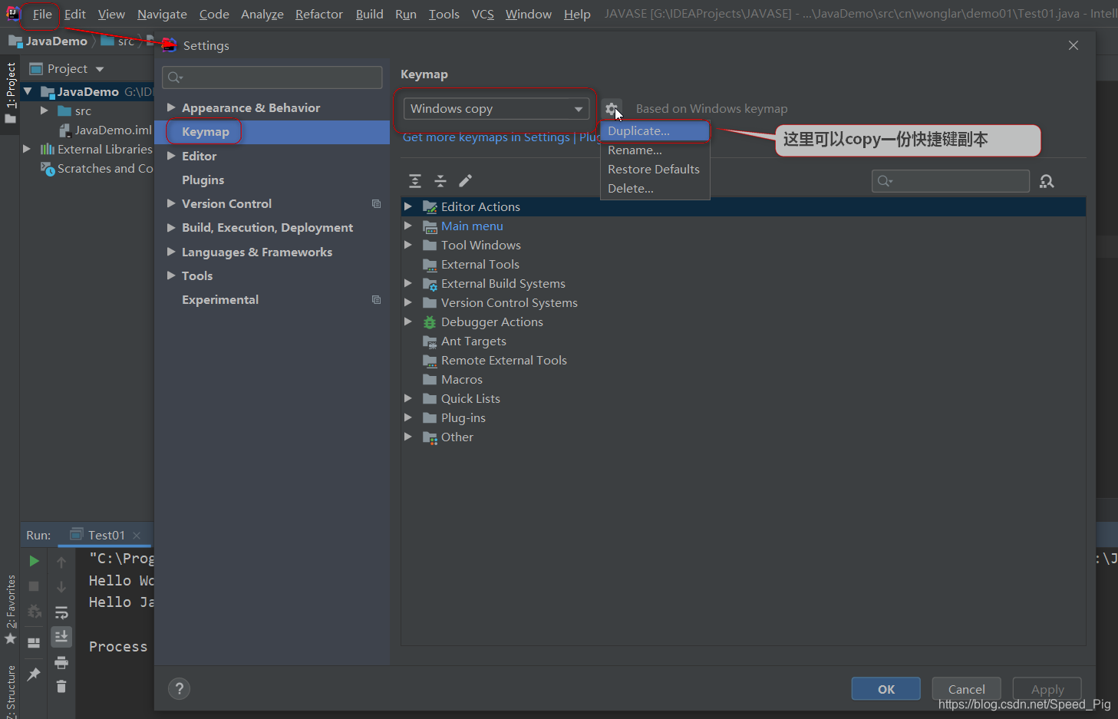
Task: Select Rename... from the gear menu
Action: [655, 150]
